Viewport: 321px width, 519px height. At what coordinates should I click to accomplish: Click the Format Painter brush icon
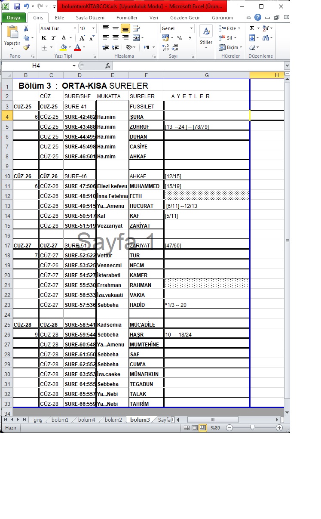tap(26, 47)
